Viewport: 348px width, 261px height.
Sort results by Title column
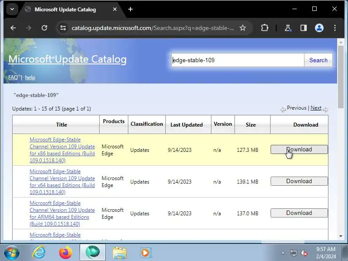click(x=61, y=125)
